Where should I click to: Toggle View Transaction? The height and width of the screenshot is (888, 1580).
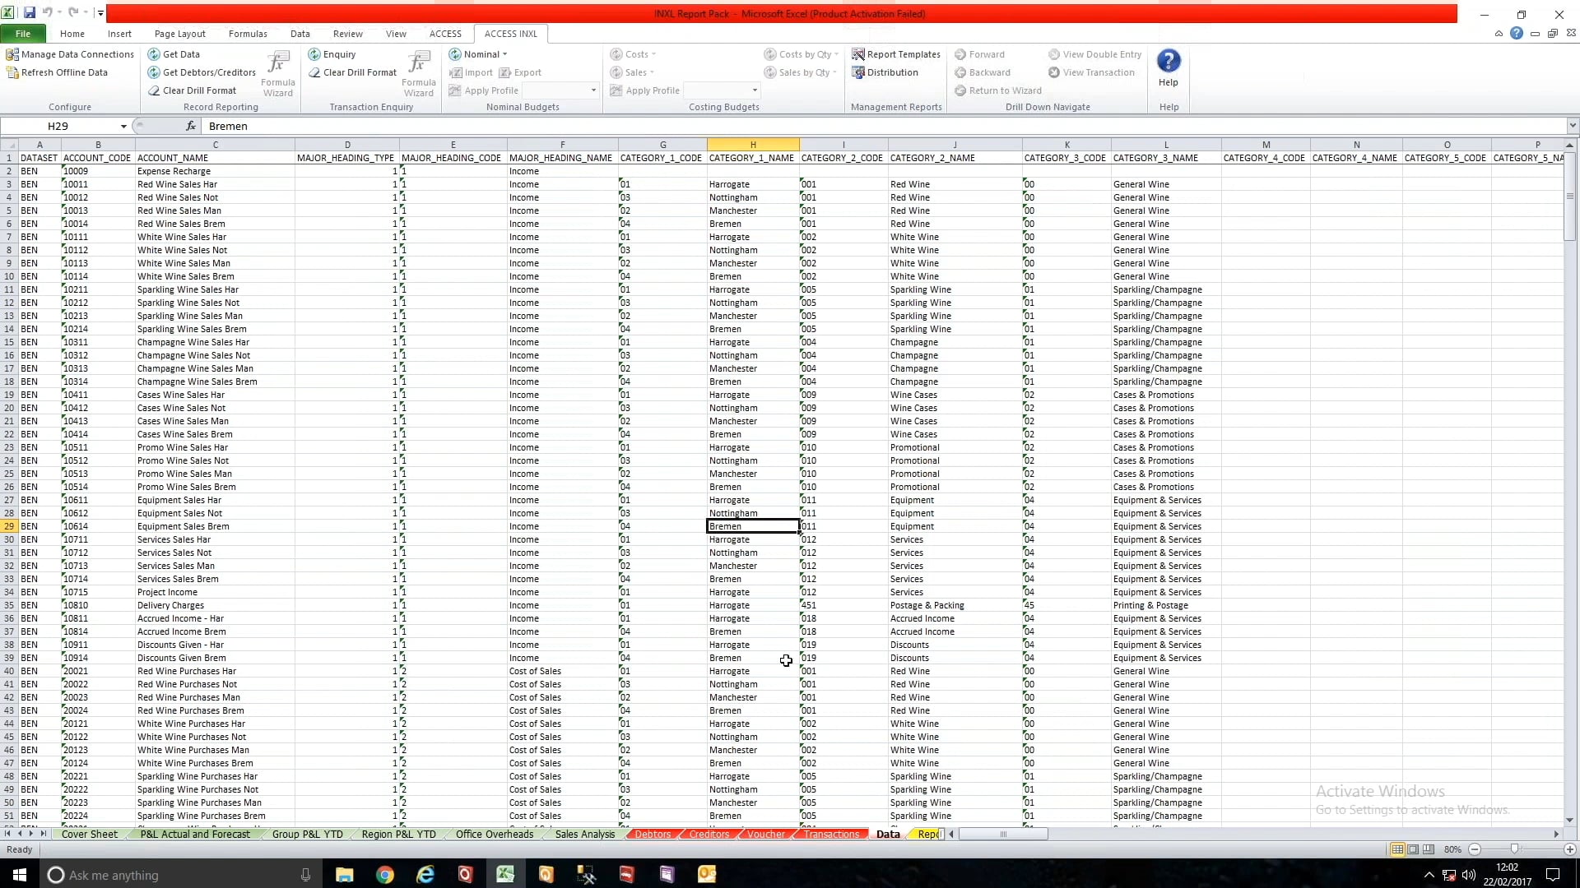tap(1092, 72)
